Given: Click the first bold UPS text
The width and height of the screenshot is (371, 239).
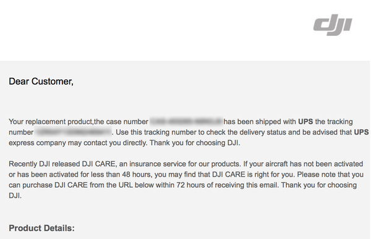Looking at the screenshot, I should [305, 122].
